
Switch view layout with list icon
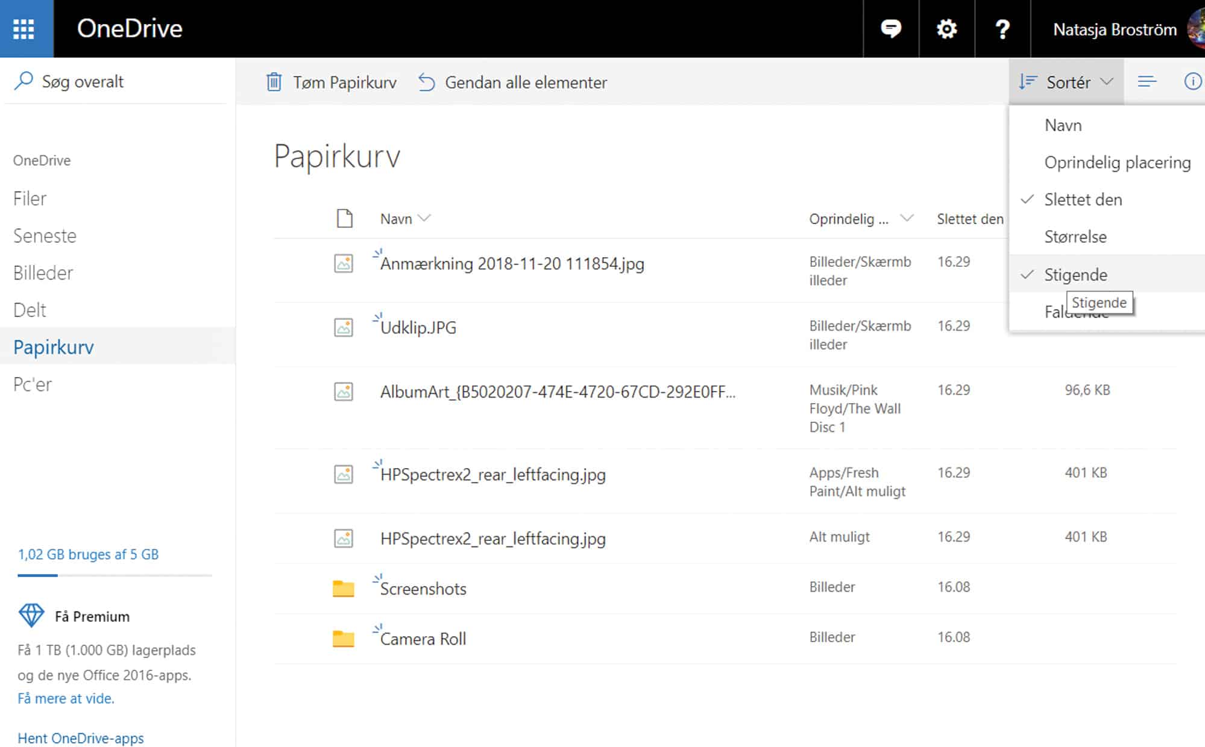[1147, 81]
